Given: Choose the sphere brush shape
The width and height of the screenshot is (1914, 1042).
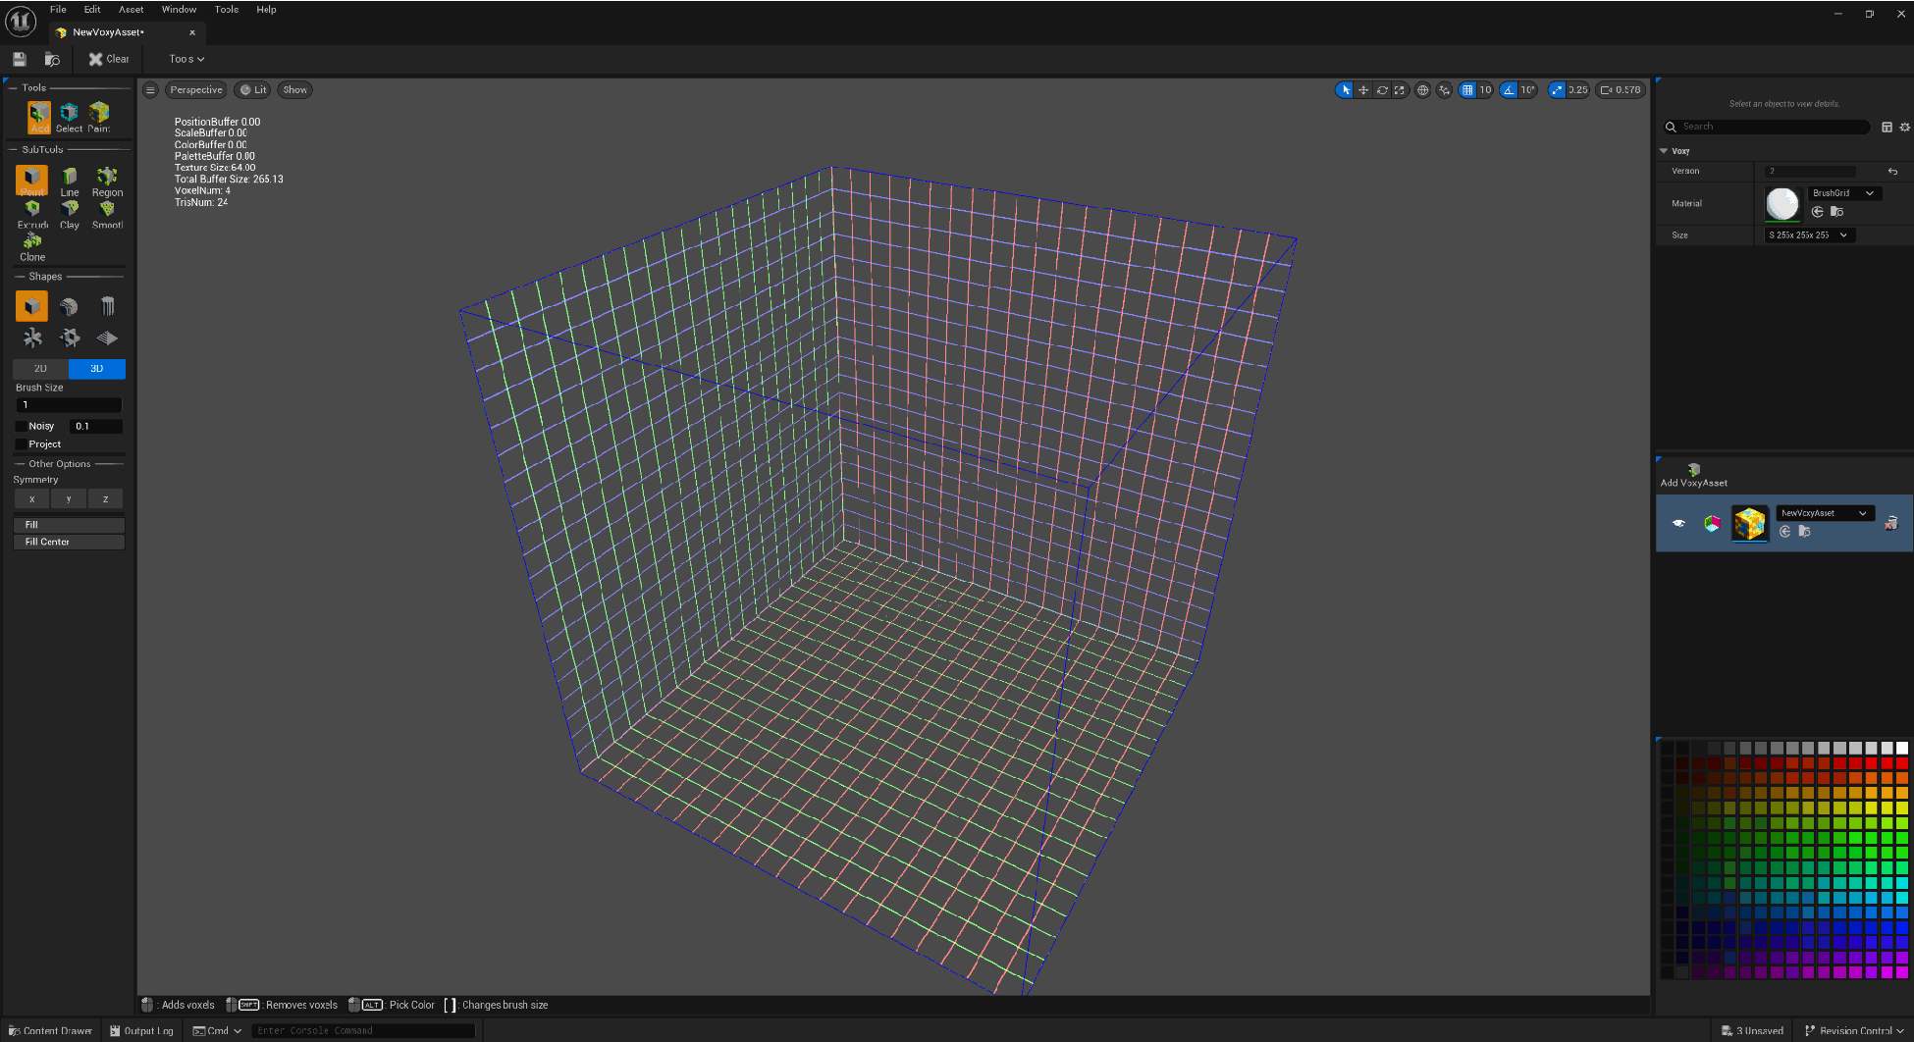Looking at the screenshot, I should click(69, 307).
